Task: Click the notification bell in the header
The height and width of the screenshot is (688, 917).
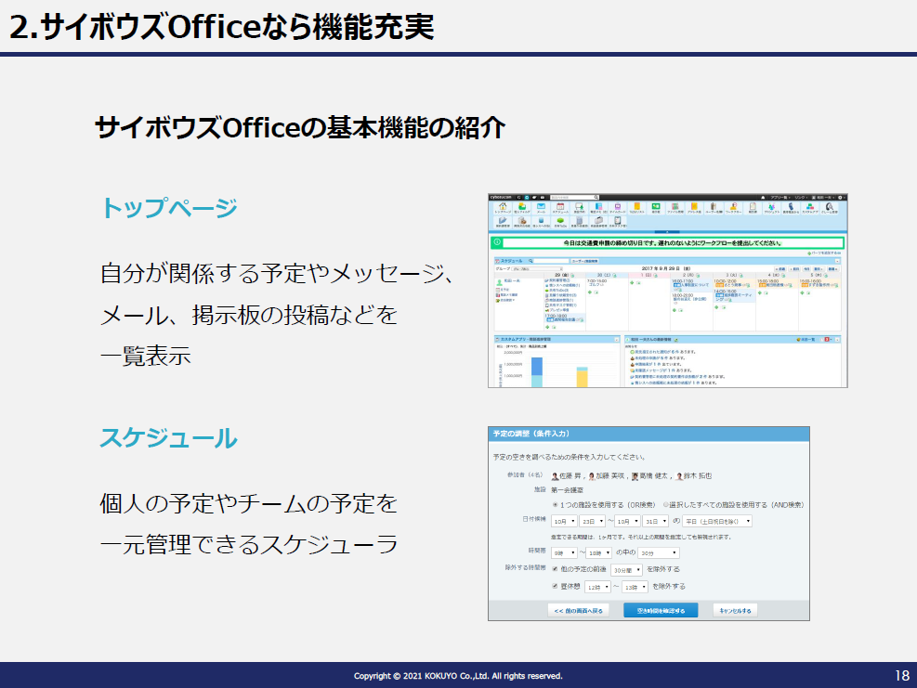Action: point(763,198)
